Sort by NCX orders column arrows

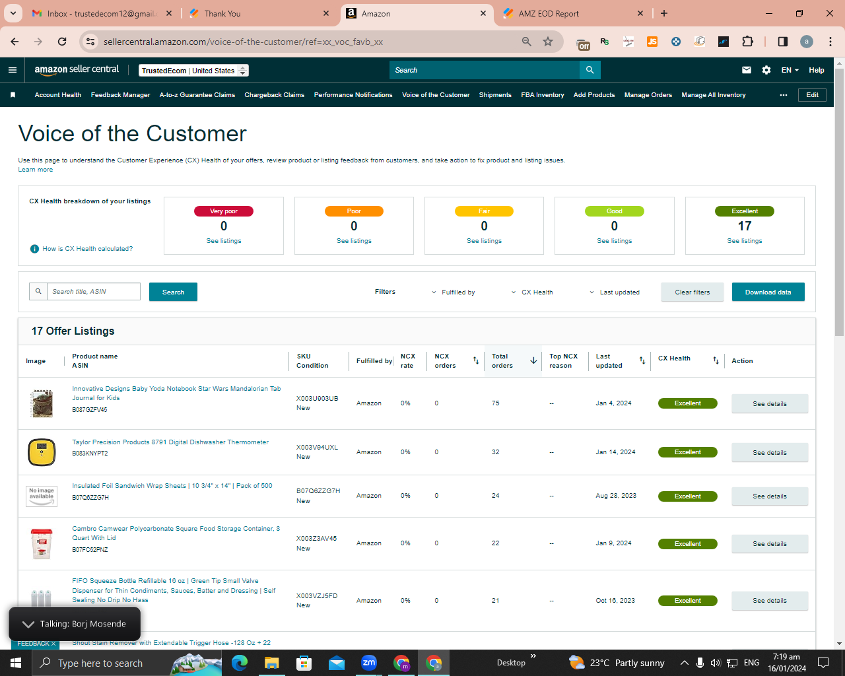tap(476, 360)
